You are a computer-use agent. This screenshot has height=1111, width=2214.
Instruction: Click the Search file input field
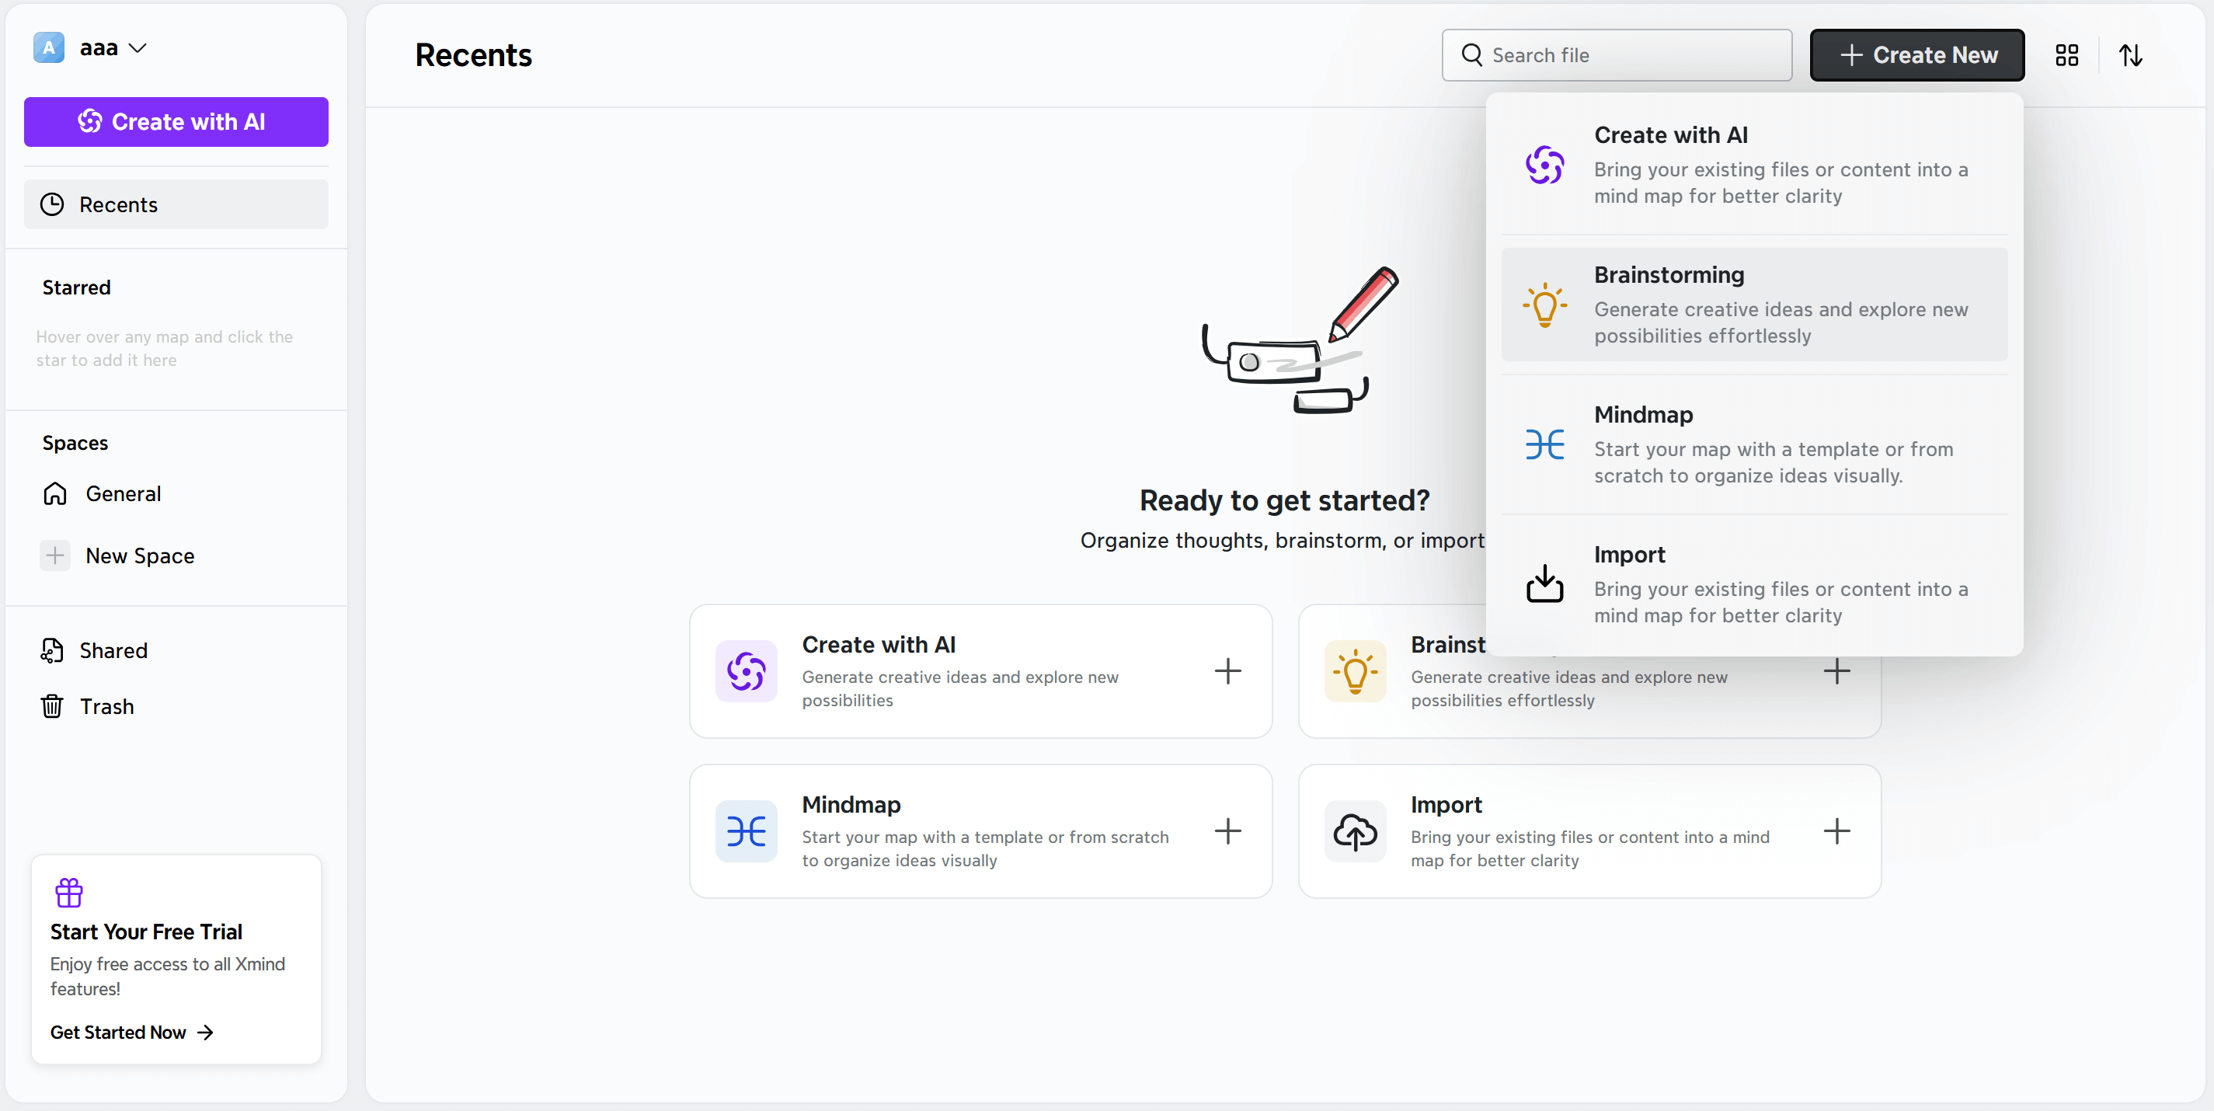[1616, 55]
